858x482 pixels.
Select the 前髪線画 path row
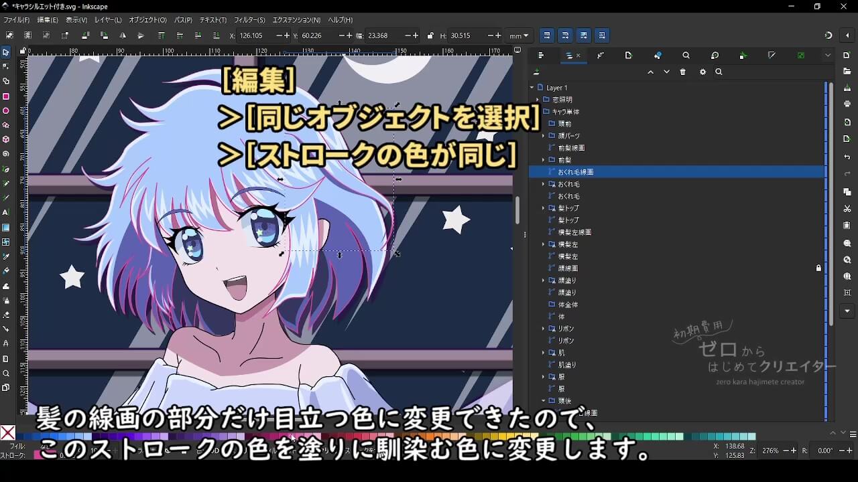coord(677,148)
